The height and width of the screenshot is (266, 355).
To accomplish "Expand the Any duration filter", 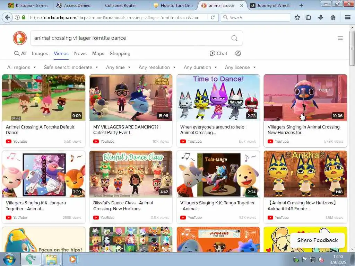I will 200,68.
